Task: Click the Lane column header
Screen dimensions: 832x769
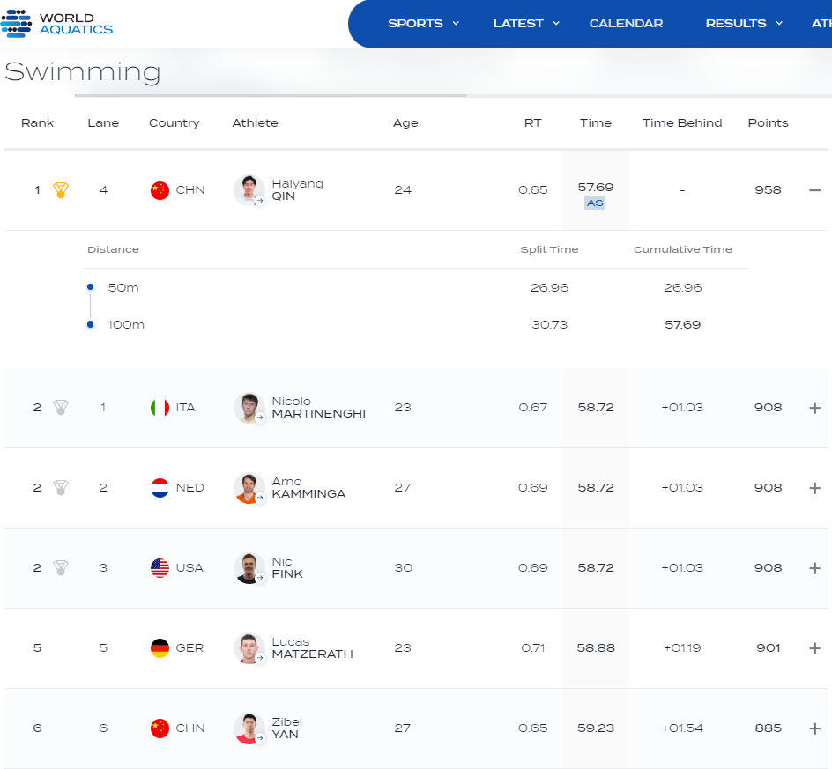Action: [x=103, y=123]
